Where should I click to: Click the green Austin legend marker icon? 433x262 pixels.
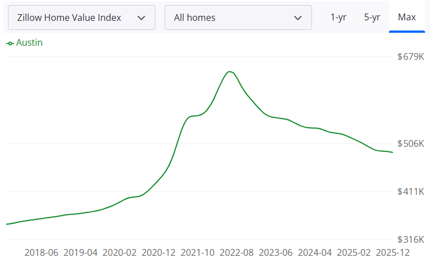10,43
